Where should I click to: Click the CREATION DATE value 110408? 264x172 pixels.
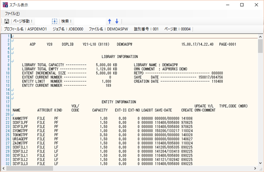point(217,81)
